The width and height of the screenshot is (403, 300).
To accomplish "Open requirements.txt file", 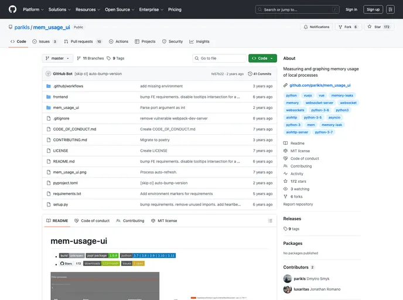I will tap(67, 194).
